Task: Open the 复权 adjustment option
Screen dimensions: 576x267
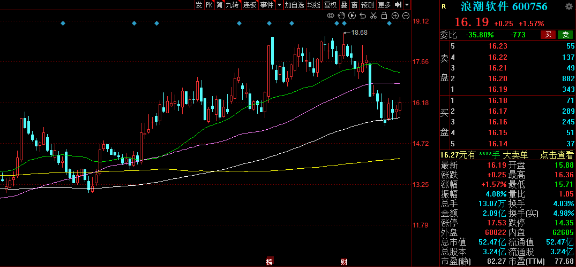Action: tap(330, 5)
